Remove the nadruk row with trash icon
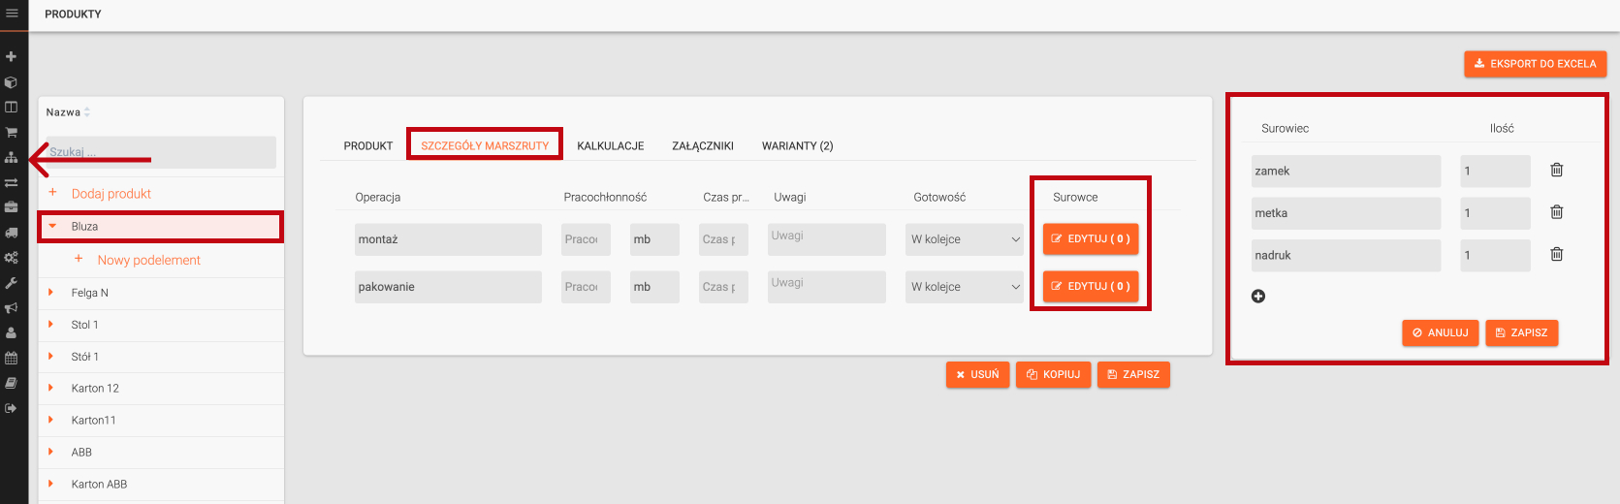 (1556, 255)
